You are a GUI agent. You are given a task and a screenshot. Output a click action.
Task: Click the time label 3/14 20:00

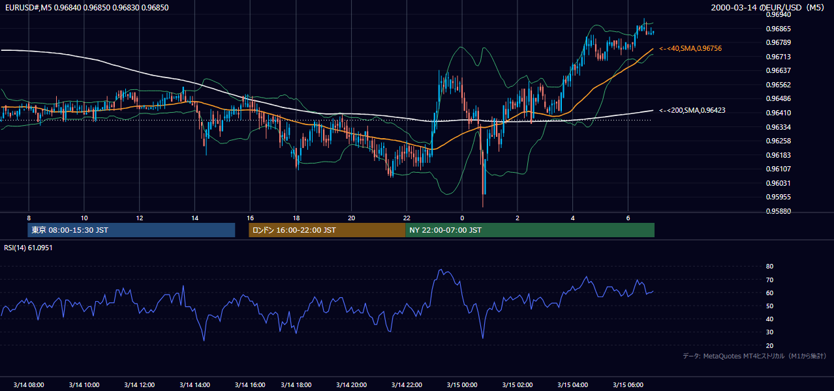click(352, 385)
